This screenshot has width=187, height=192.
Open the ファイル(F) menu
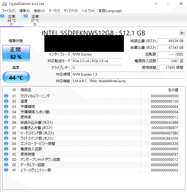[x=8, y=11]
